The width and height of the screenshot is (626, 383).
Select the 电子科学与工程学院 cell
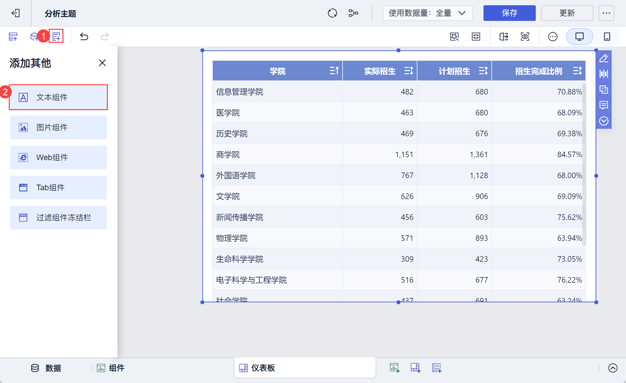277,280
